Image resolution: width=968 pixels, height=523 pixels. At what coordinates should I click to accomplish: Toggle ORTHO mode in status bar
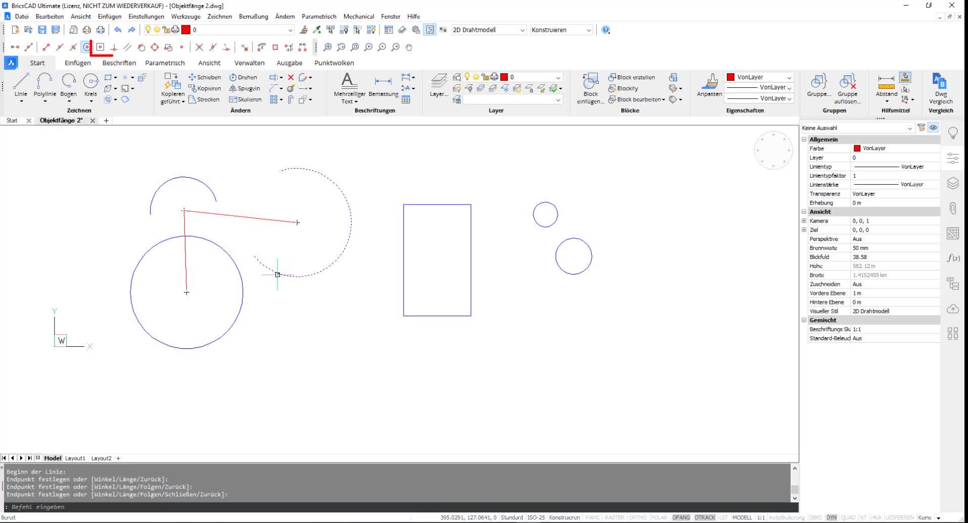[x=638, y=517]
